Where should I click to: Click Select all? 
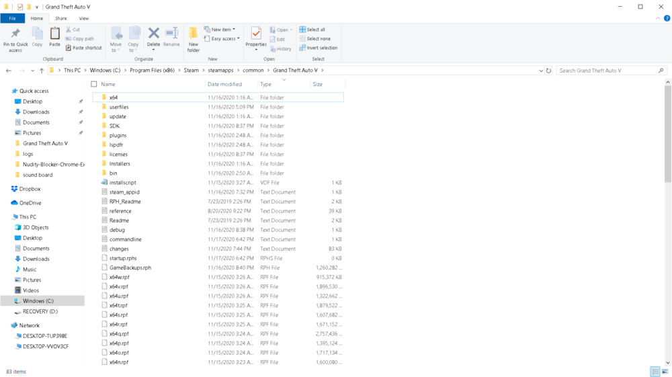(312, 30)
